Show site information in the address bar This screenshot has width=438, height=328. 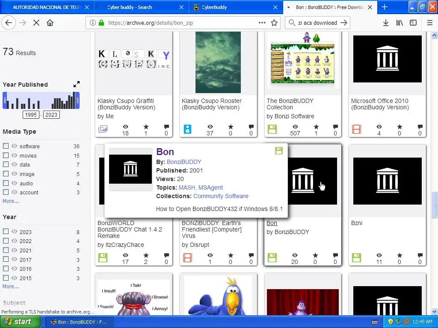pos(93,23)
